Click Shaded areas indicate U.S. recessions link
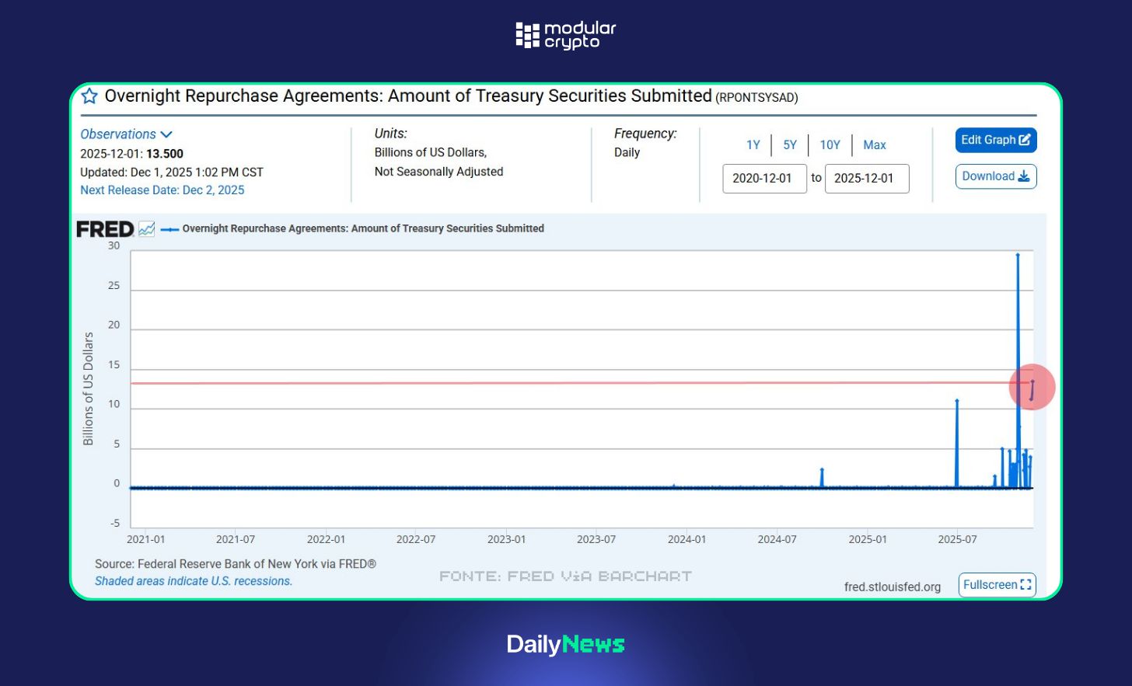Screen dimensions: 1132x686 tap(194, 581)
